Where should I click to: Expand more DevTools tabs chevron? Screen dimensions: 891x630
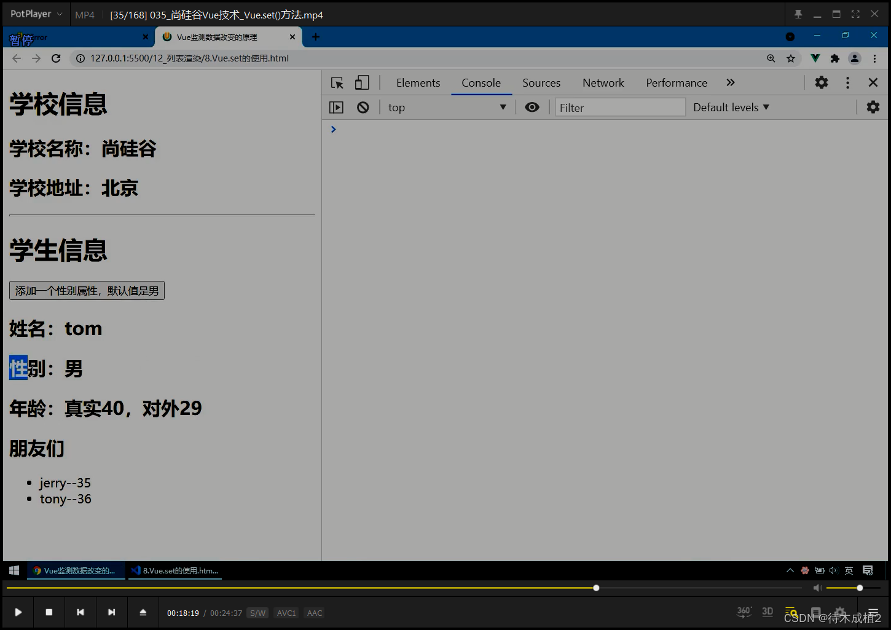pyautogui.click(x=731, y=82)
